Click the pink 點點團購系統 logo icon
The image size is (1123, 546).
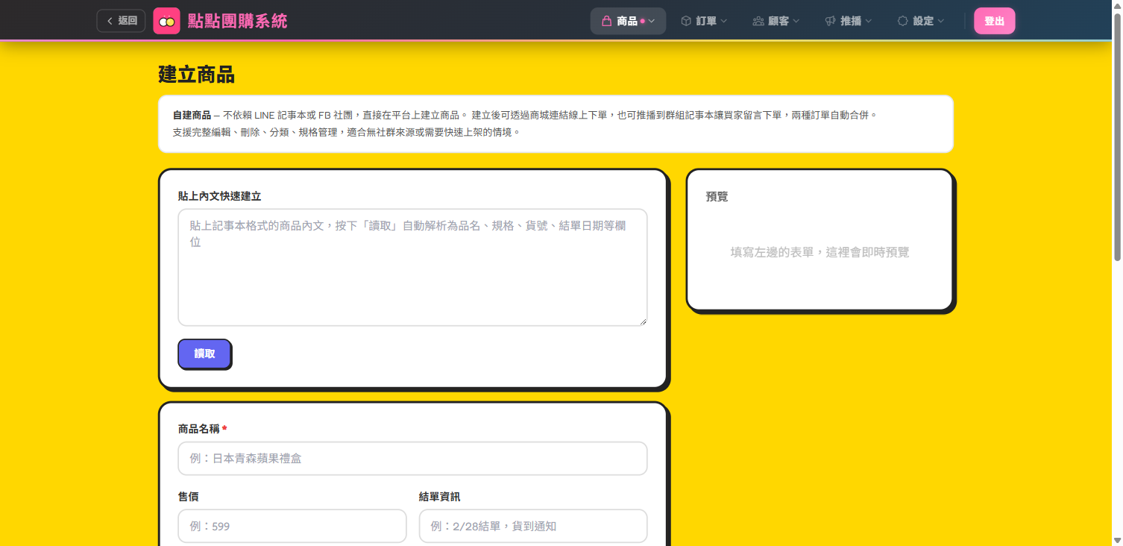[166, 20]
